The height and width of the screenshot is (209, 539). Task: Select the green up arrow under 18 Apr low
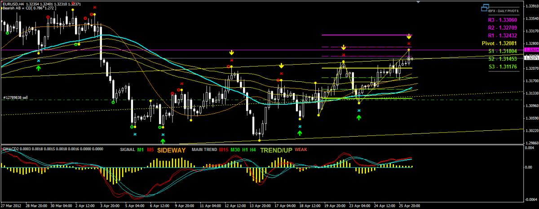[300, 133]
